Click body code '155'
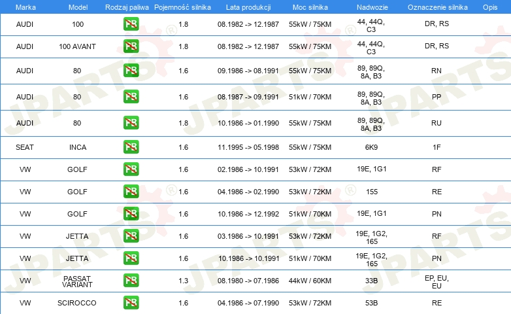 372,192
